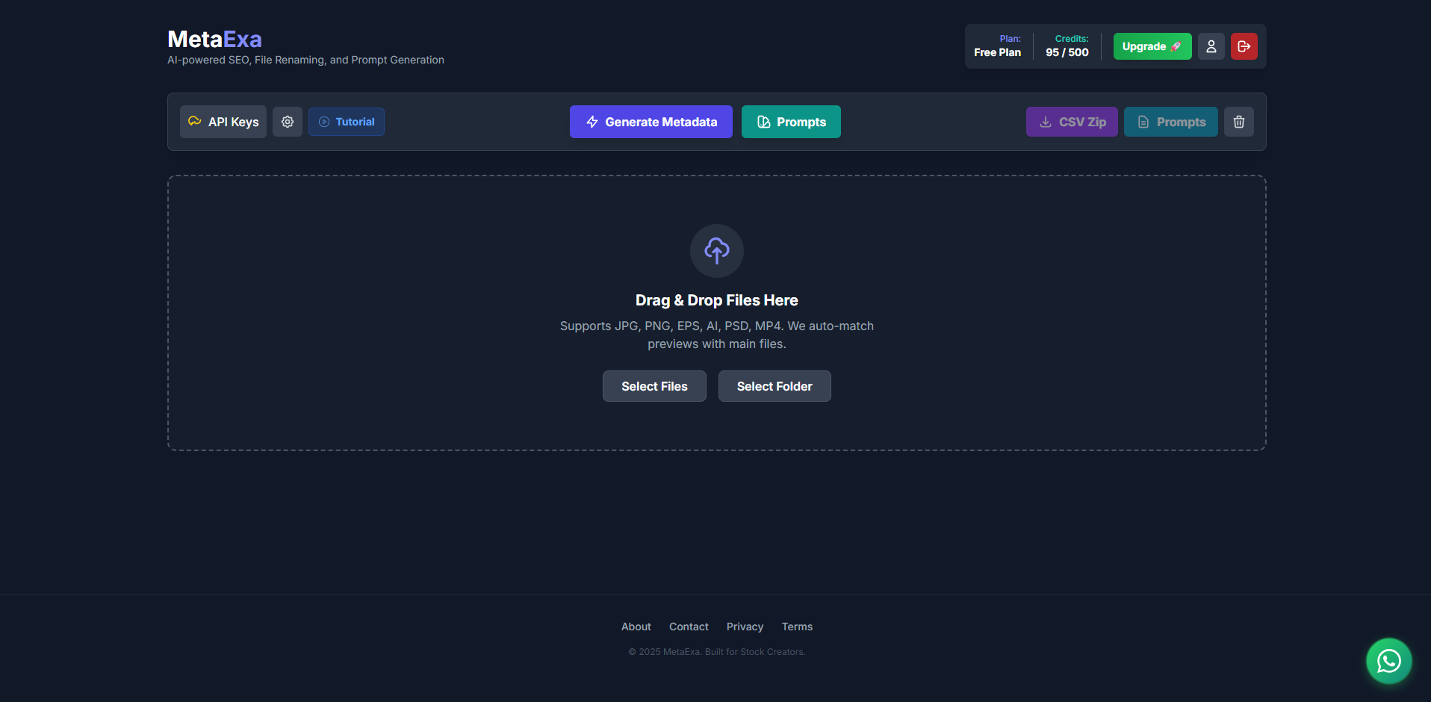Open the Prompts file export
The image size is (1431, 702).
coord(1170,121)
